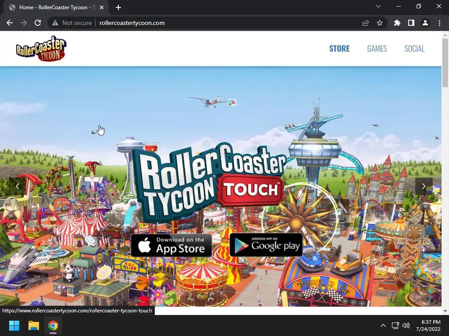Open the volume tray icon
Screen dimensions: 449x336
coord(406,325)
